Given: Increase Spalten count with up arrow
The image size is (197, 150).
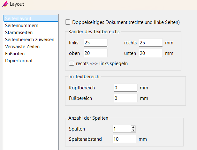Looking at the screenshot, I should coord(133,127).
